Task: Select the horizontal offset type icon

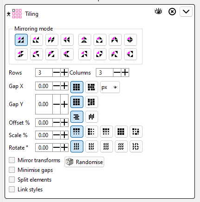Action: tap(77, 117)
